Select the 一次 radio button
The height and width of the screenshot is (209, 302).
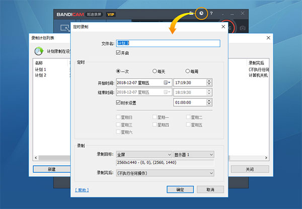click(118, 71)
